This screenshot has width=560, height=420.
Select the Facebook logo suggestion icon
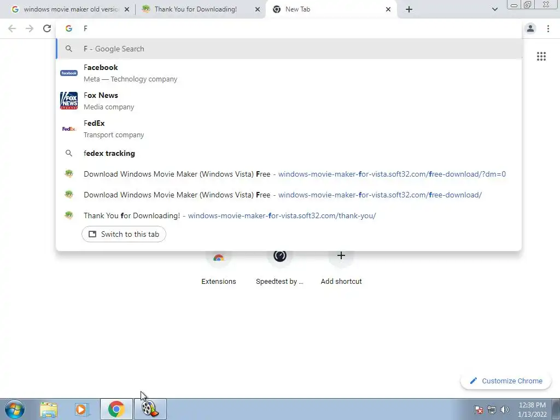point(69,73)
